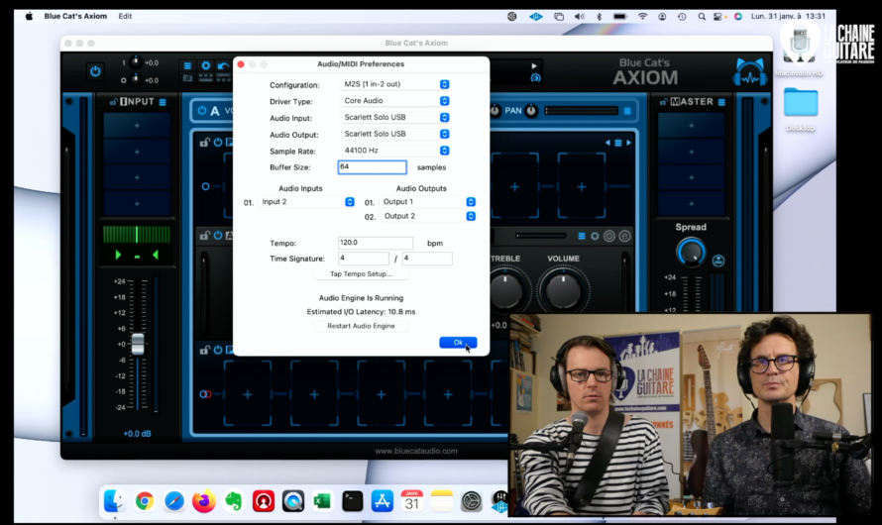This screenshot has height=525, width=882.
Task: Open the Blue Cat's Axiom application menu
Action: tap(75, 16)
